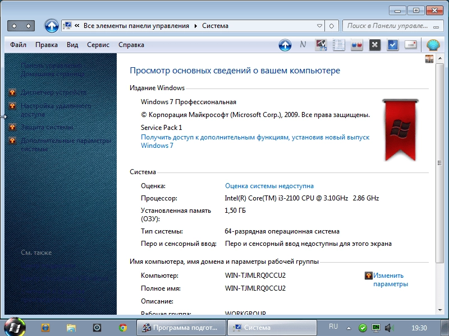Open the Правка menu
The height and width of the screenshot is (336, 449).
(x=47, y=45)
